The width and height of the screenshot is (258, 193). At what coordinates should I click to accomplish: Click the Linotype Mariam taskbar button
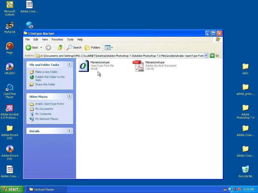click(47, 189)
